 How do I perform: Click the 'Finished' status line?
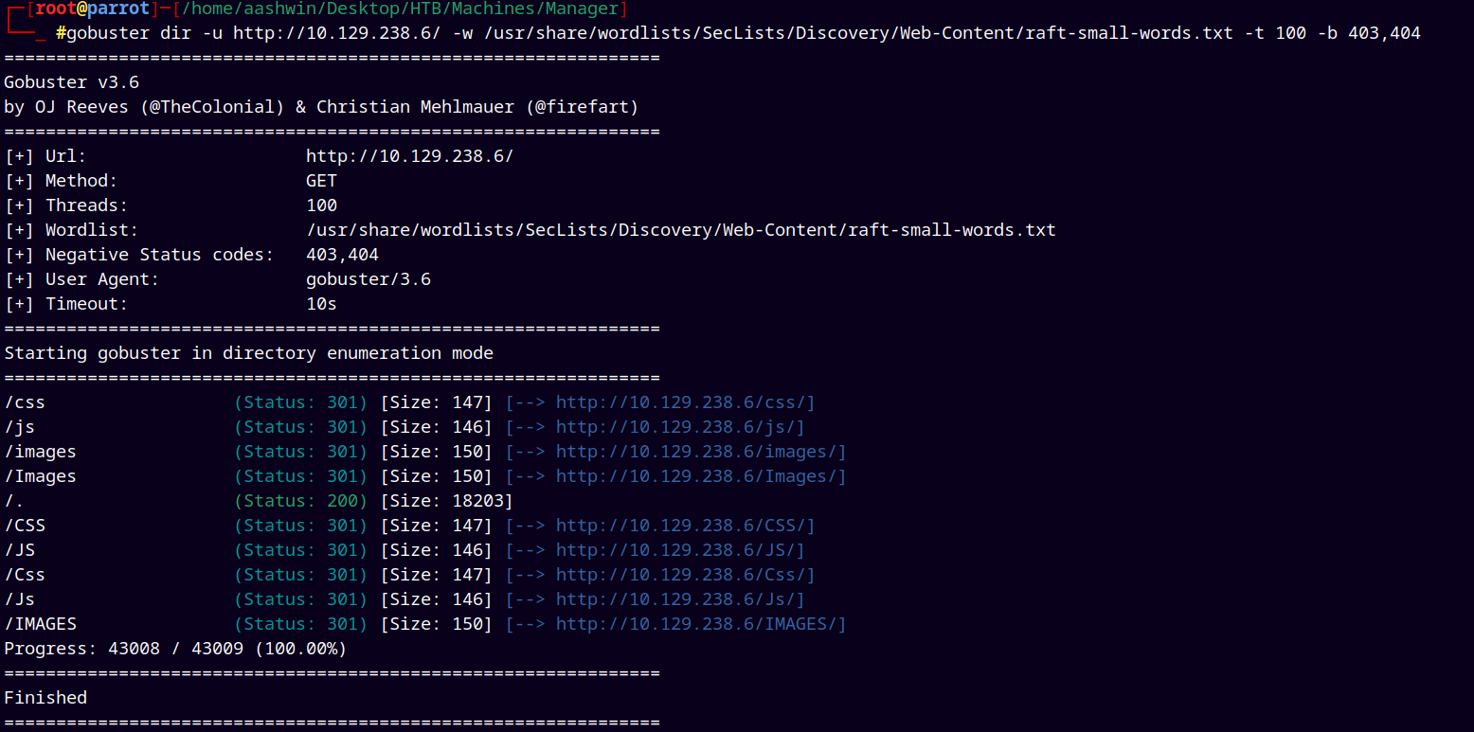tap(45, 698)
